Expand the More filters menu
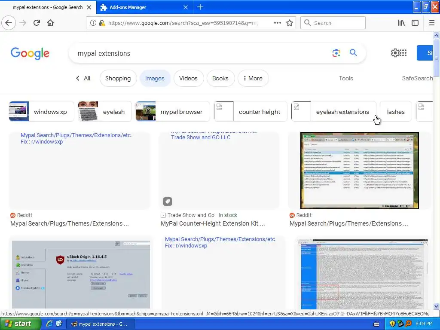Viewport: 440px width, 330px height. pyautogui.click(x=253, y=78)
